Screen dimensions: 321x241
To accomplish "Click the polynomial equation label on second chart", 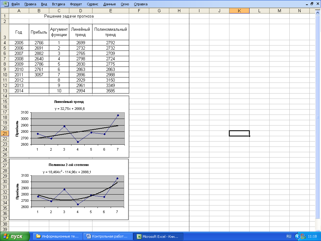I will (x=67, y=172).
